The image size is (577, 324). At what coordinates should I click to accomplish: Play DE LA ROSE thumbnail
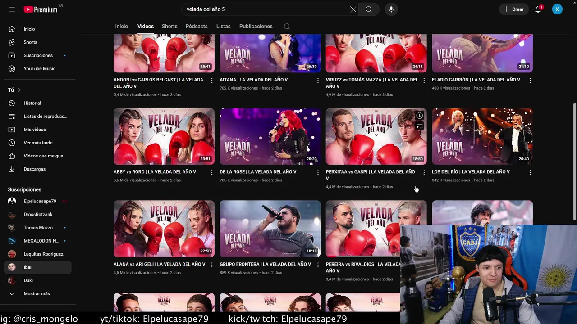click(x=270, y=136)
